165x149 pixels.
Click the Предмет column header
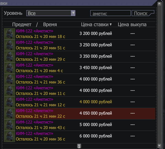tap(22, 25)
